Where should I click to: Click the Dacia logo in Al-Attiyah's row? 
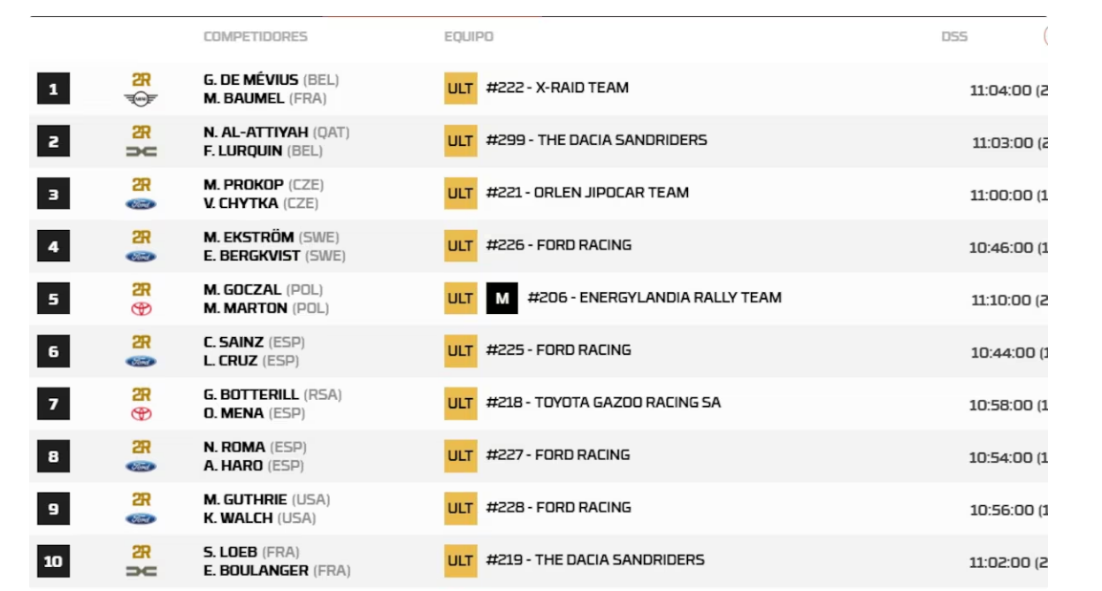tap(142, 151)
